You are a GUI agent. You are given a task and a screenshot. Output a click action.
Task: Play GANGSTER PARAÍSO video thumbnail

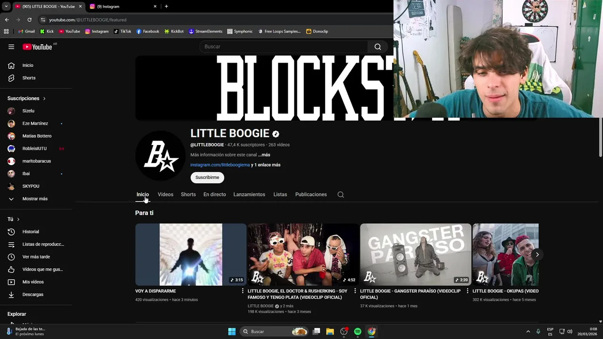pyautogui.click(x=416, y=254)
